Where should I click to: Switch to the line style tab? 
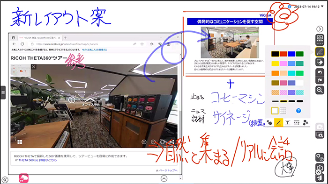297,123
